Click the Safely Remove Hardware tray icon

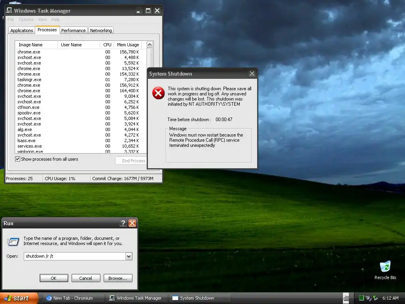[x=376, y=298]
